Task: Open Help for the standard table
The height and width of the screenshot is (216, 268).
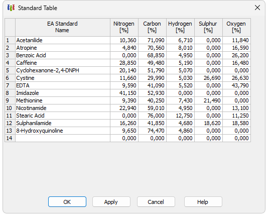Action: 203,202
